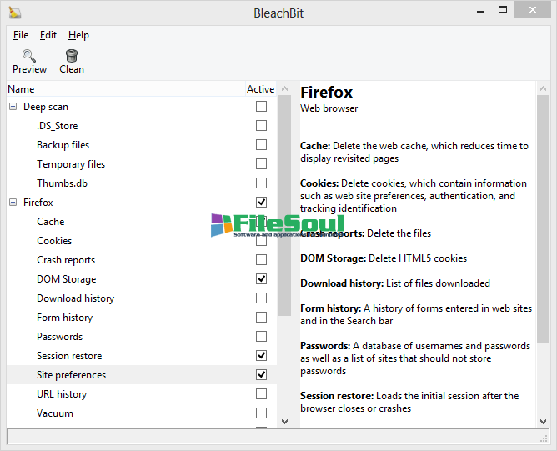Screen dimensions: 557x451
Task: Click the Clean trash can icon
Action: (72, 56)
